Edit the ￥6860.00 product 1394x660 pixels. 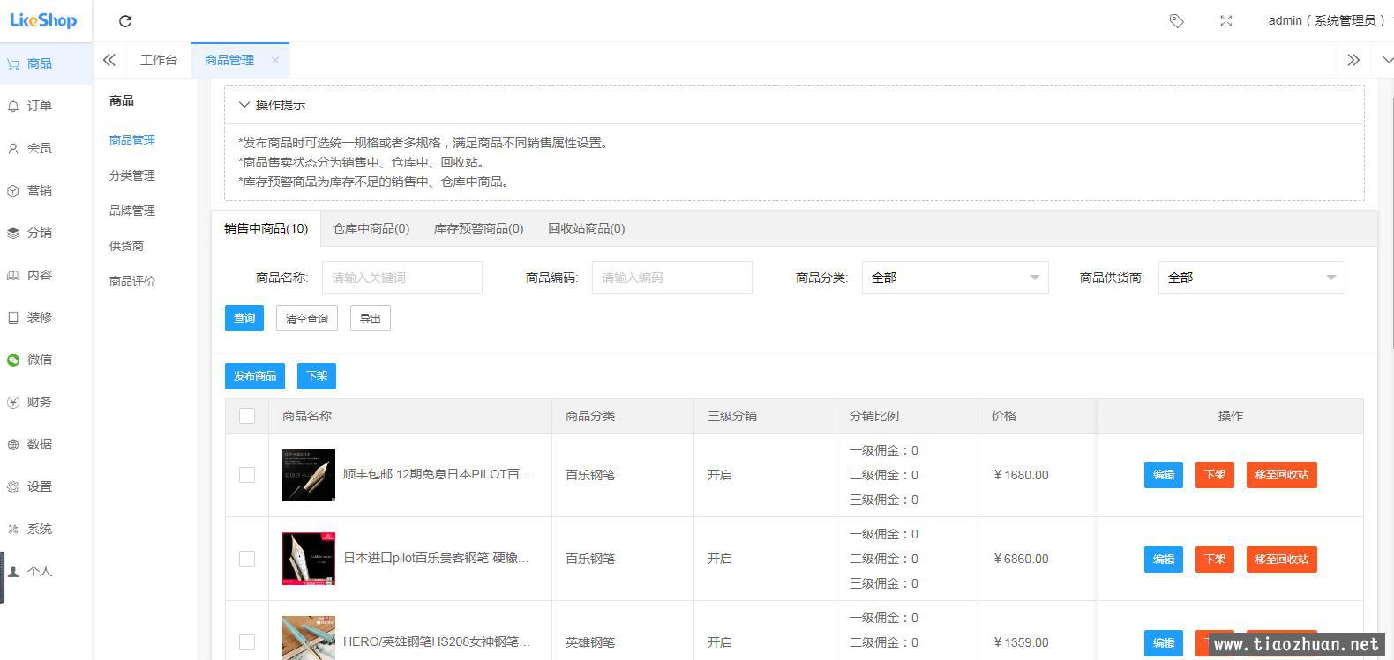(1164, 559)
